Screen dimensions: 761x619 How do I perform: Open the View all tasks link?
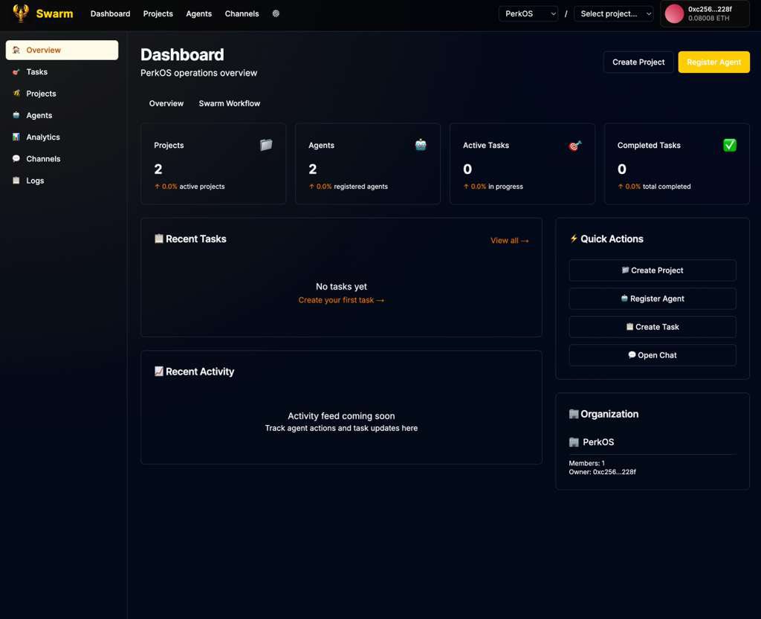point(510,241)
